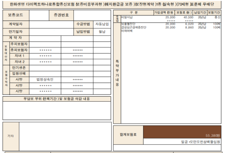Select the 가입금액(천원) column header
The height and width of the screenshot is (153, 225).
[x=164, y=13]
